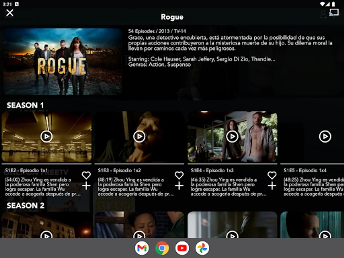Select the S1E4 - Episodio 1x3 title
Image resolution: width=344 pixels, height=258 pixels.
click(212, 170)
